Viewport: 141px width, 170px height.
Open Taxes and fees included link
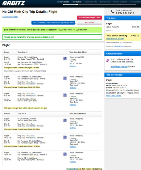click(115, 39)
